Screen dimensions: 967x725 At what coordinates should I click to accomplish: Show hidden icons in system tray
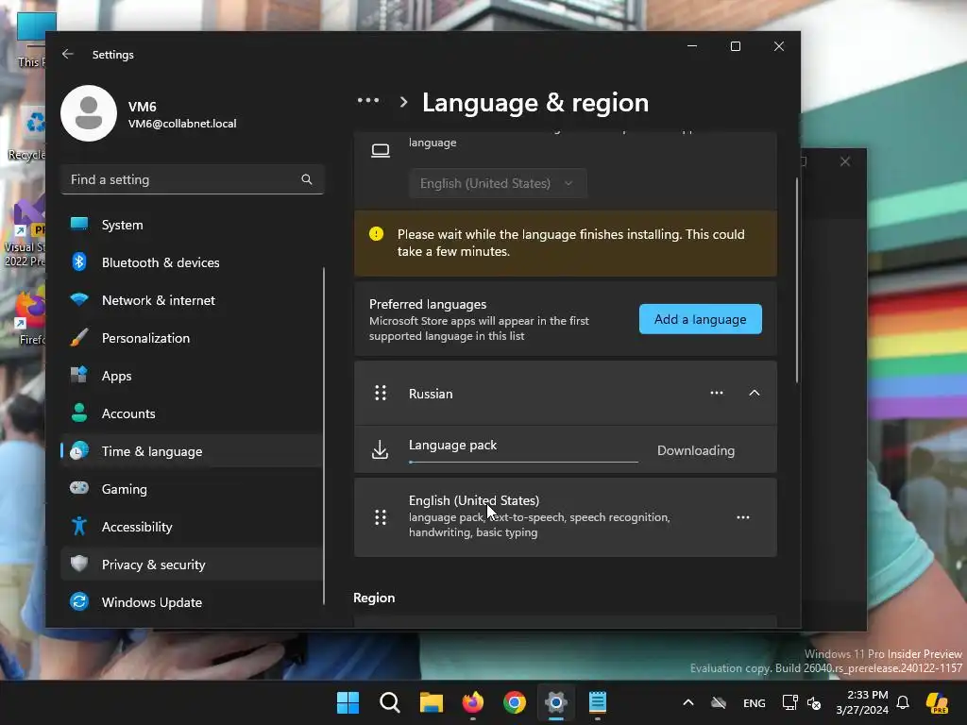click(688, 702)
